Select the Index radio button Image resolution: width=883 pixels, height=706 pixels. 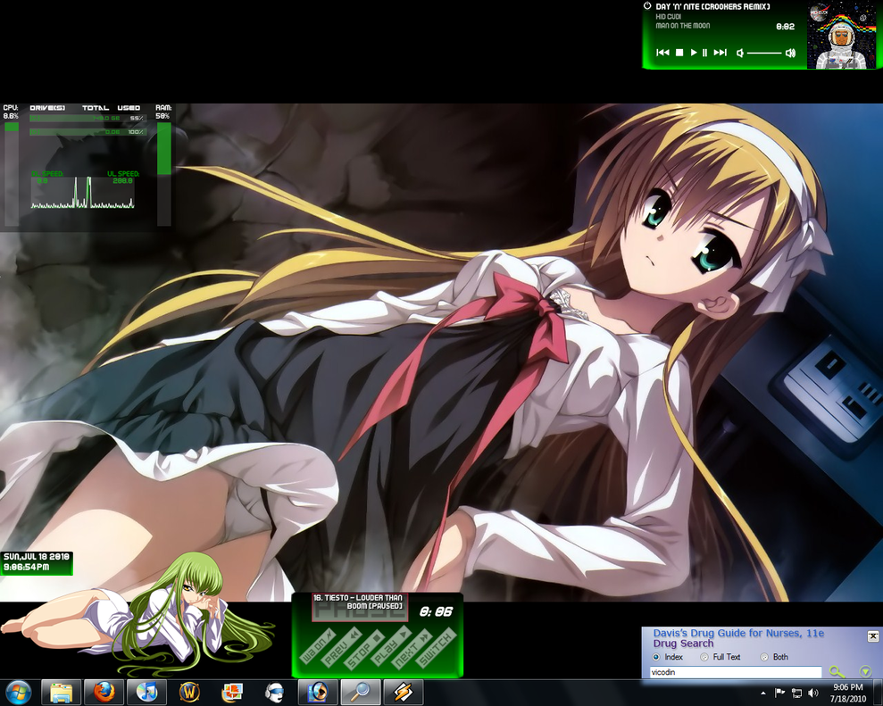tap(656, 657)
